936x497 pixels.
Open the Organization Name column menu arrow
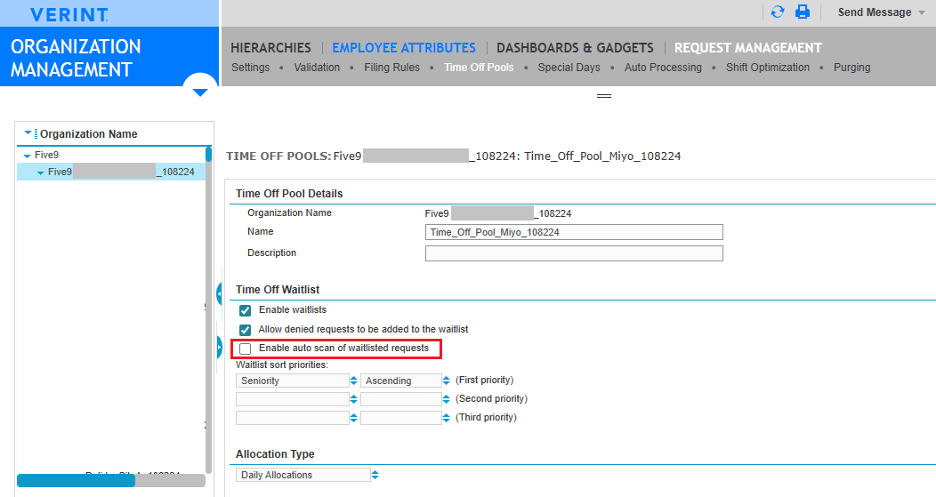(28, 133)
